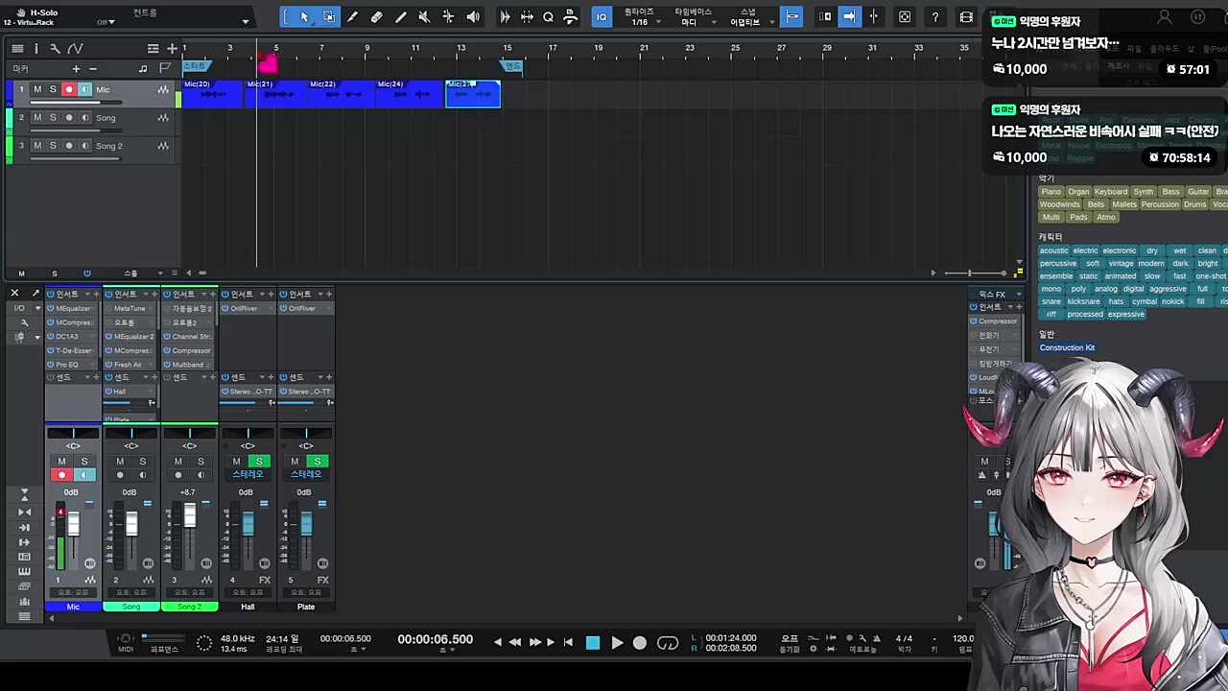The width and height of the screenshot is (1228, 691).
Task: Close the mixer console panel
Action: 15,293
